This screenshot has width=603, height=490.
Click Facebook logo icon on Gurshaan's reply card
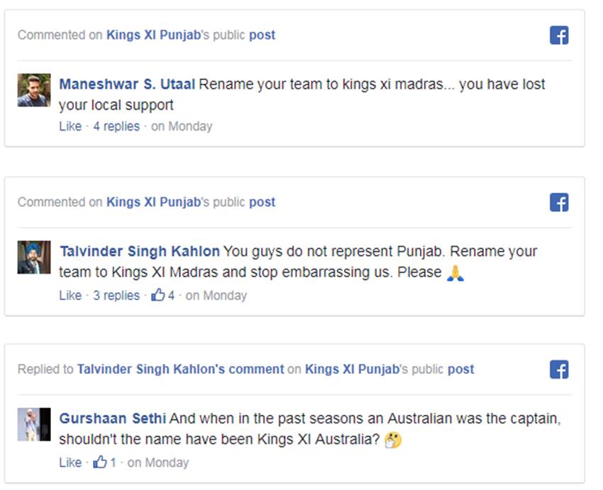click(x=559, y=369)
